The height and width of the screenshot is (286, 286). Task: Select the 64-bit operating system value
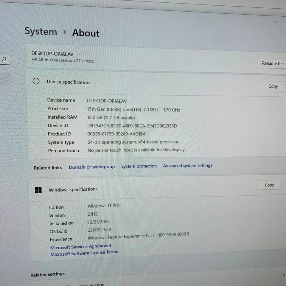(133, 142)
